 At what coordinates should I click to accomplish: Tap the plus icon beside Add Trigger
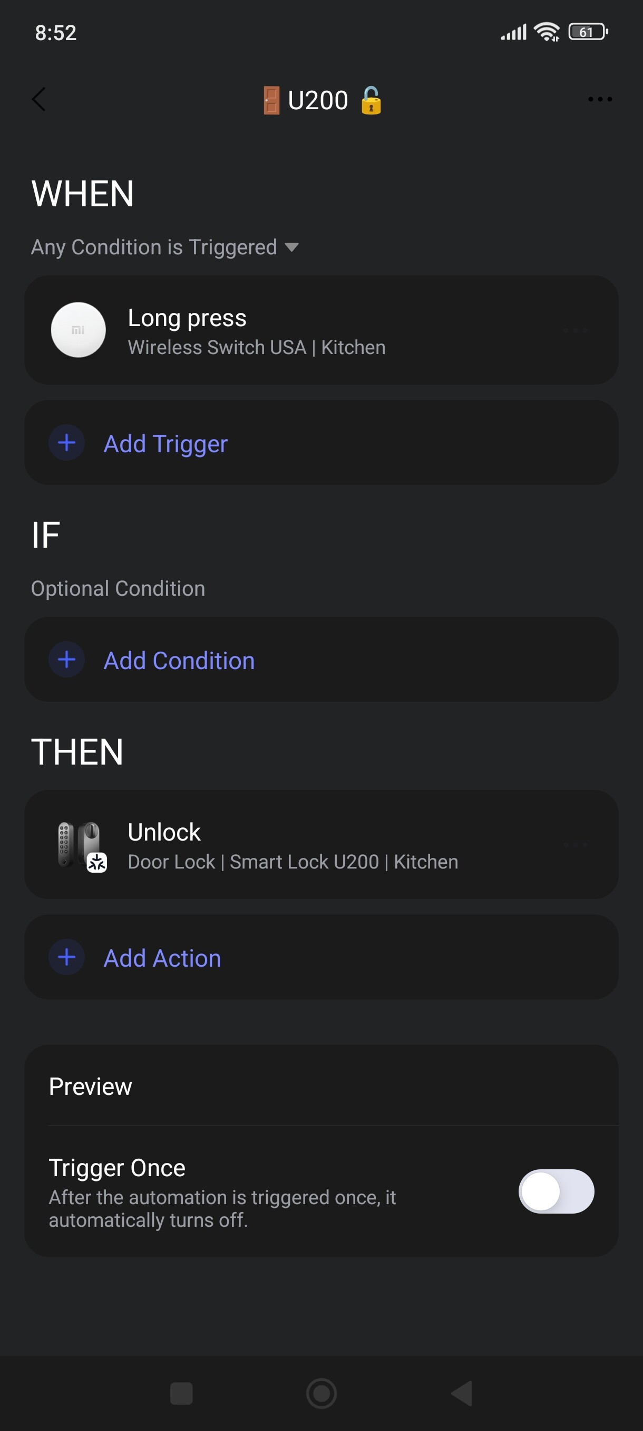tap(66, 443)
